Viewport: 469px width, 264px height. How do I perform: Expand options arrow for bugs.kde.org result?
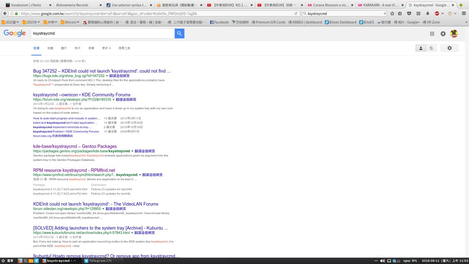107,76
